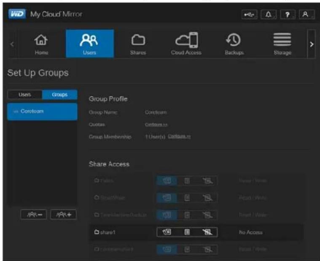Select the Users navigation icon

point(90,44)
